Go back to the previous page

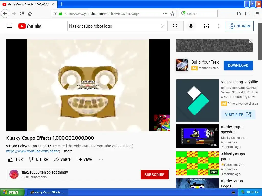coord(5,14)
